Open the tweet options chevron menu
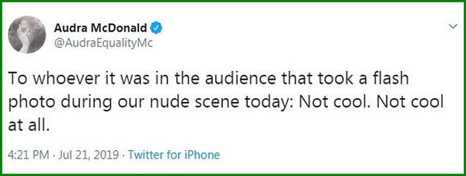466x176 pixels. pyautogui.click(x=453, y=27)
